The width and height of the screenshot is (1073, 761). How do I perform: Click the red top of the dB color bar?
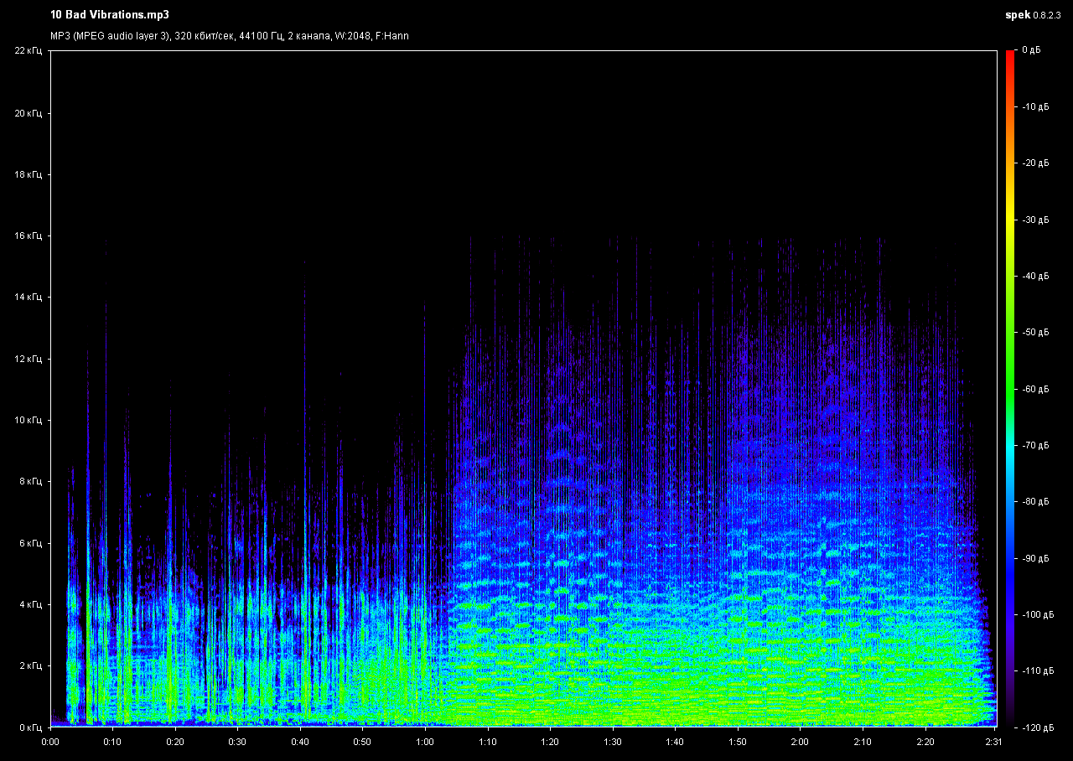click(x=1009, y=55)
